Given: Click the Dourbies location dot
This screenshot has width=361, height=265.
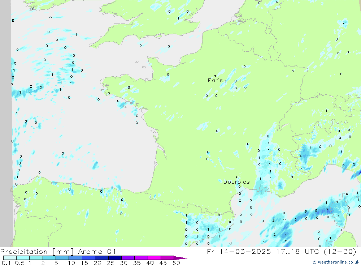Looking at the screenshot, I should click(236, 177).
